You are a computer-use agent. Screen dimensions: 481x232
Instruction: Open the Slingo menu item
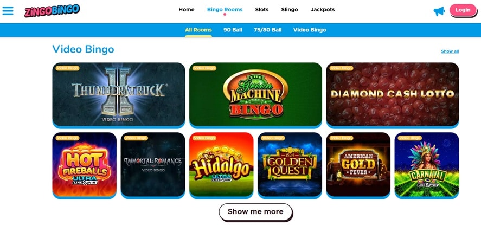[x=290, y=10]
